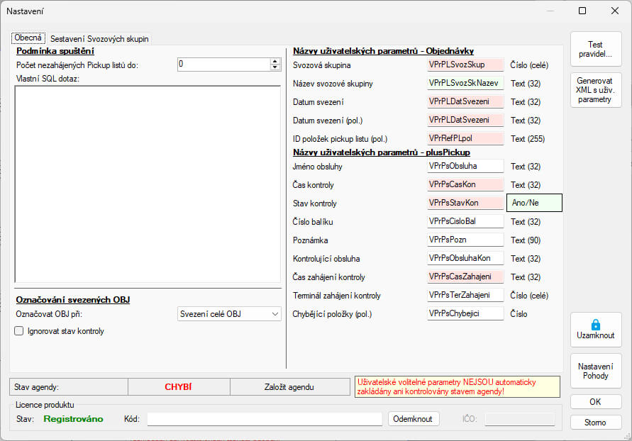
Task: Click into the Vlastní SQL dotaz text area
Action: click(x=148, y=184)
